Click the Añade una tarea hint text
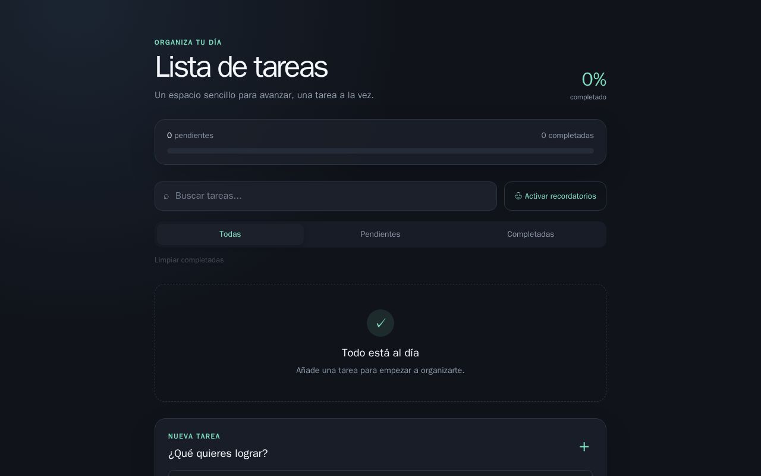 point(380,370)
